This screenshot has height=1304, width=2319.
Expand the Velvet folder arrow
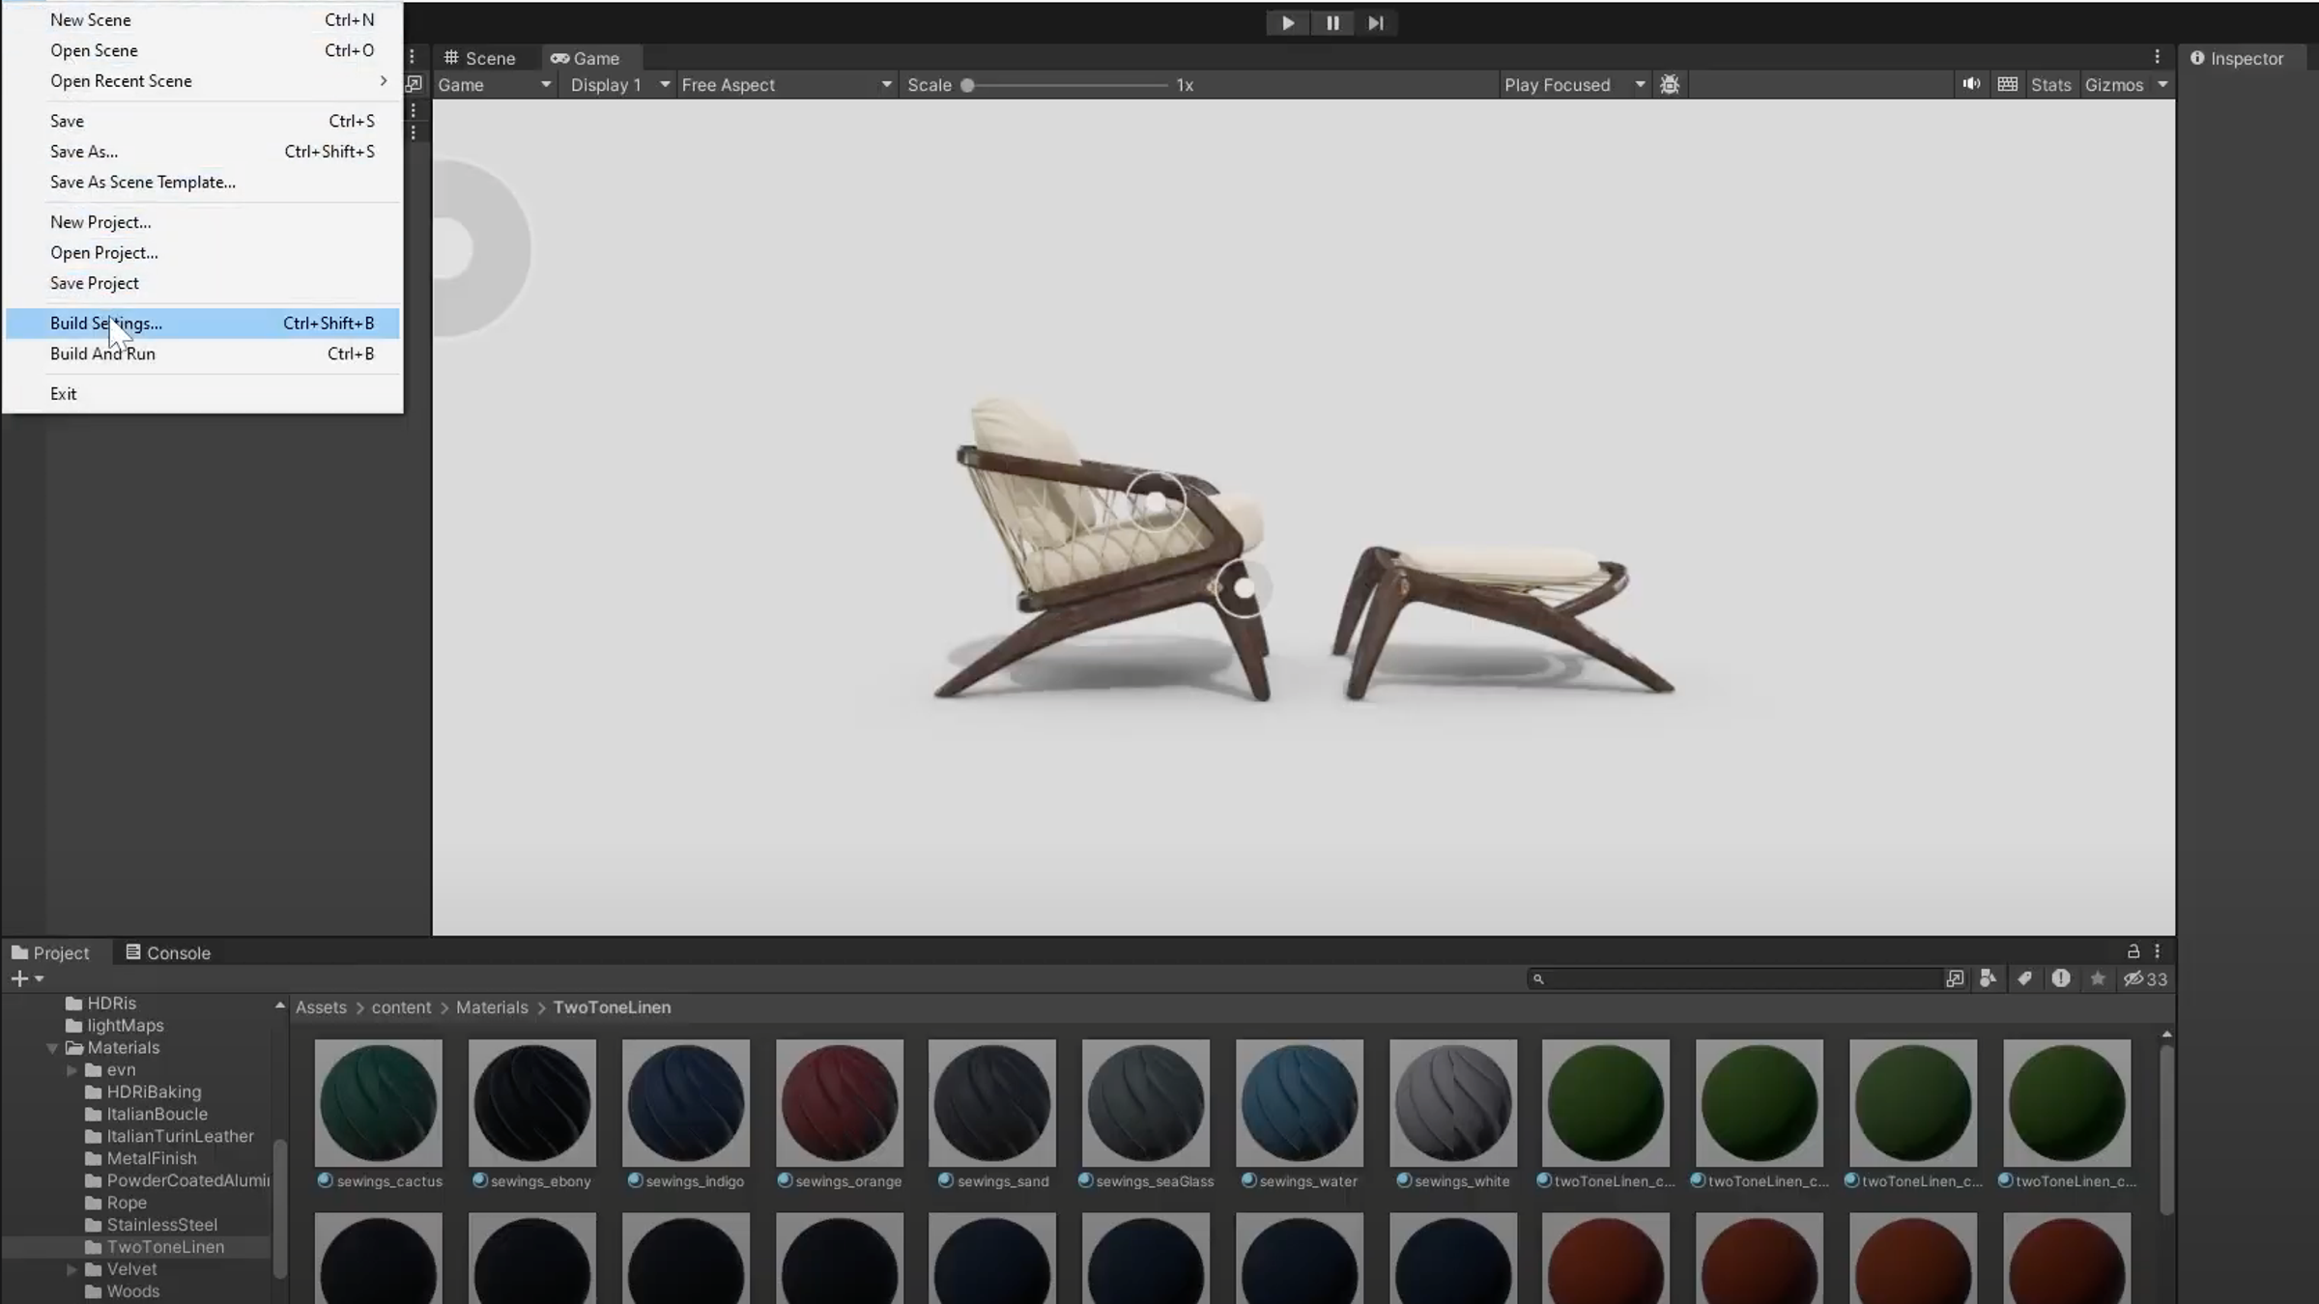(x=72, y=1269)
